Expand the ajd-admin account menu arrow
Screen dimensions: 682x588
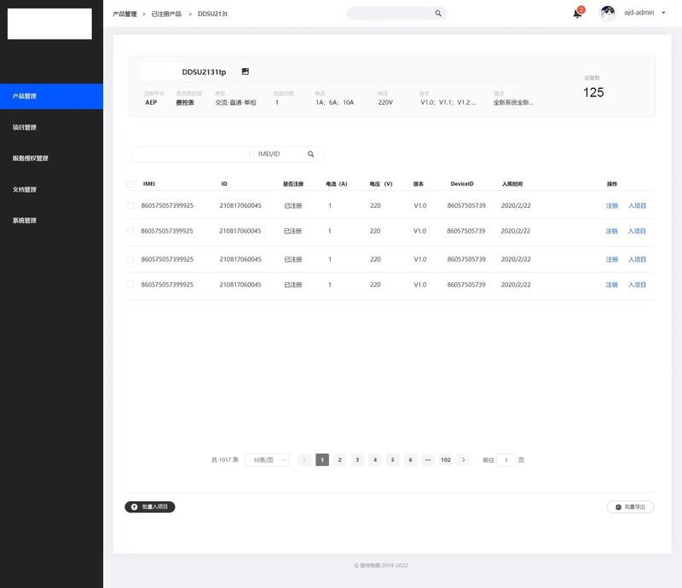[663, 13]
